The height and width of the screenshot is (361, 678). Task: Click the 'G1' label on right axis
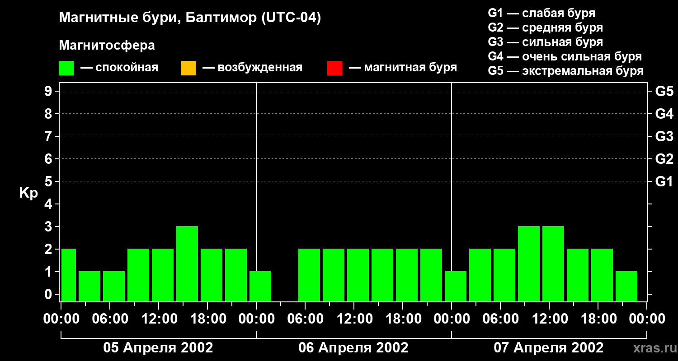tap(664, 181)
